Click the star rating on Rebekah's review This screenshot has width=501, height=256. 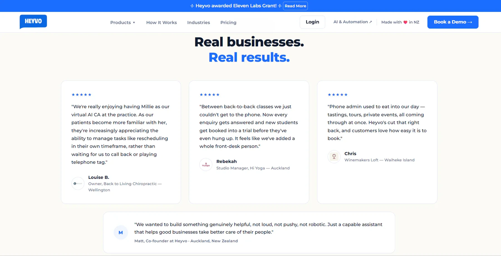[x=209, y=95]
